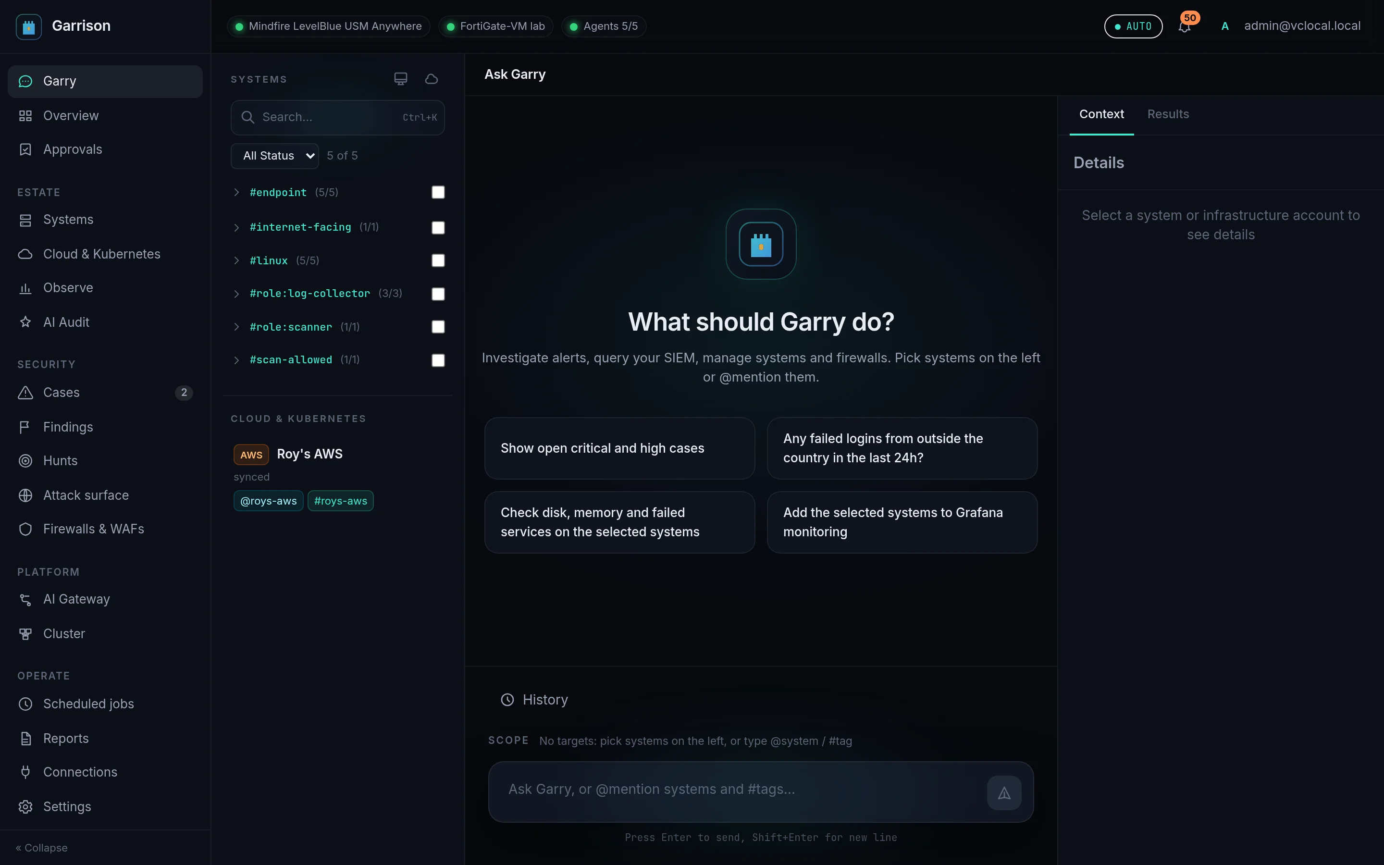Click the Overview grid icon
This screenshot has height=865, width=1384.
25,115
